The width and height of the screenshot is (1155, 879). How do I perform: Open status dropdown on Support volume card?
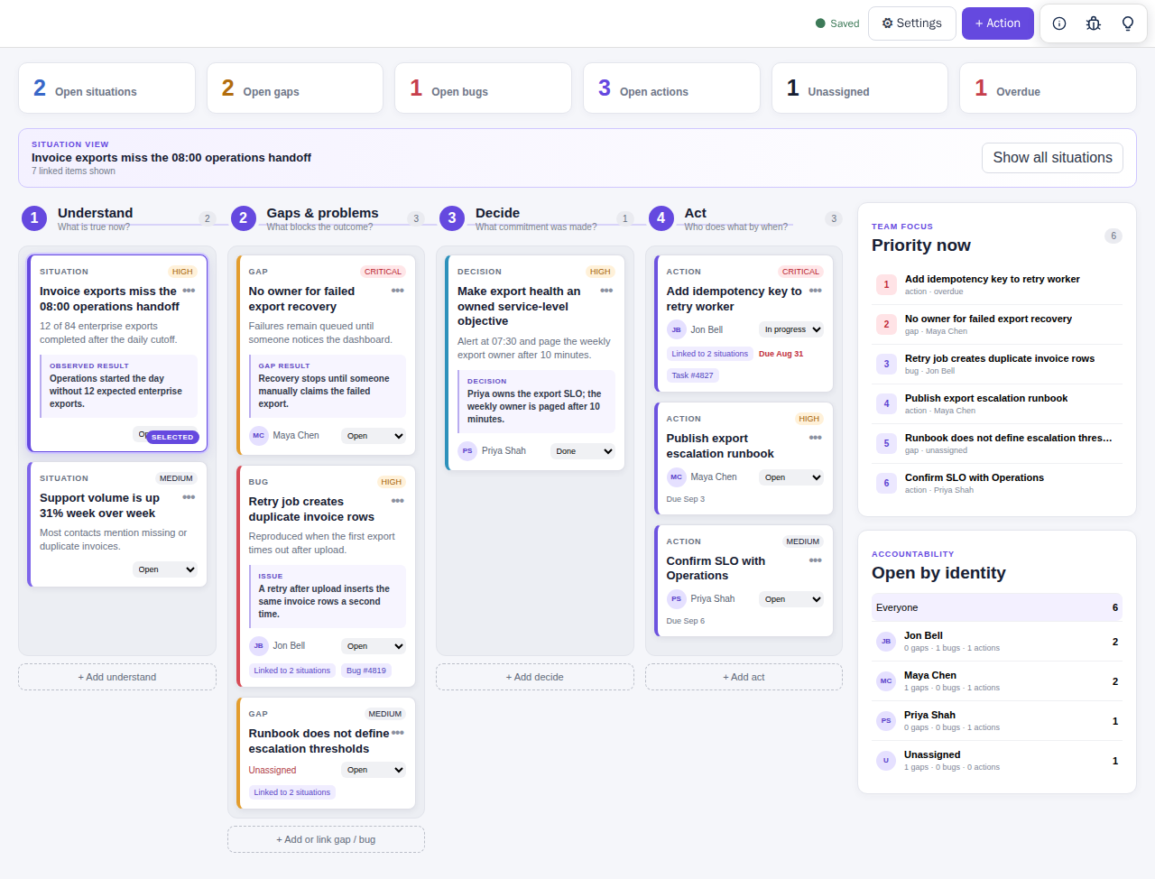(x=166, y=569)
